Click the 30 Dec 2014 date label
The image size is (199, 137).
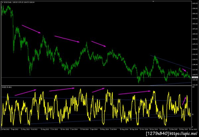pos(154,129)
